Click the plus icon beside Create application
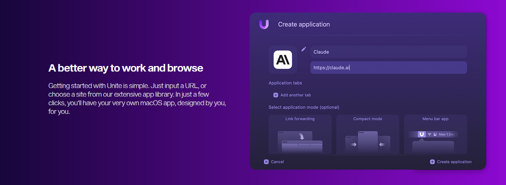This screenshot has height=185, width=506. click(x=432, y=162)
